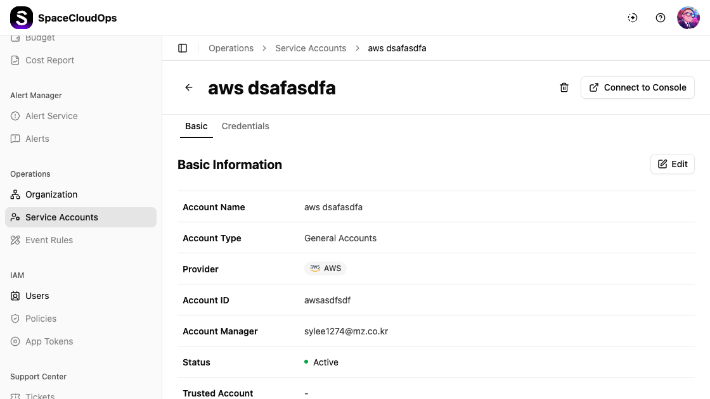Click the Organization tree icon
This screenshot has height=399, width=710.
(x=15, y=194)
